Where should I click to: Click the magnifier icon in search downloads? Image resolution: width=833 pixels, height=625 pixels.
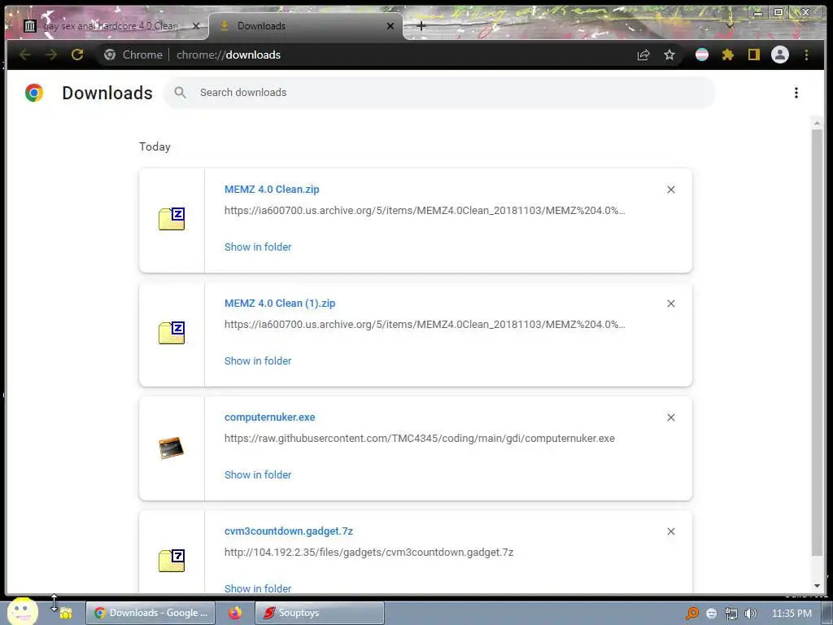click(180, 93)
